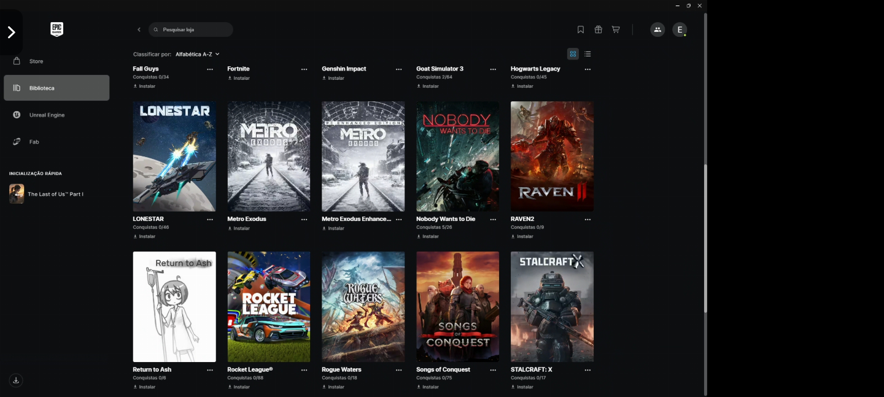Expand the collapsed side panel arrow

coord(11,33)
